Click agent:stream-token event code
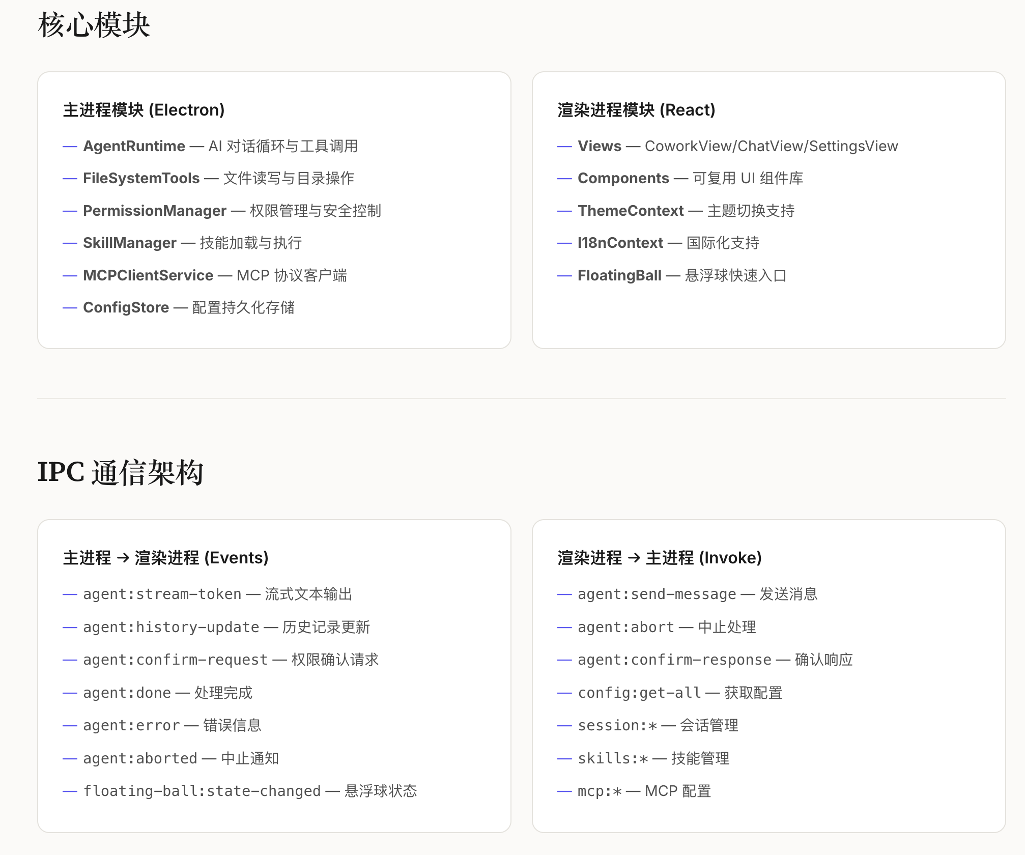1025x855 pixels. tap(162, 594)
